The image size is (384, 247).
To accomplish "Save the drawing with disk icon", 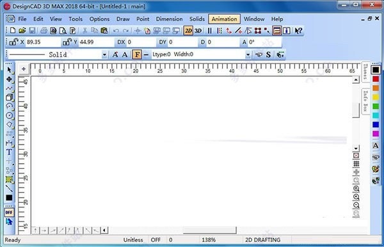I will 32,31.
